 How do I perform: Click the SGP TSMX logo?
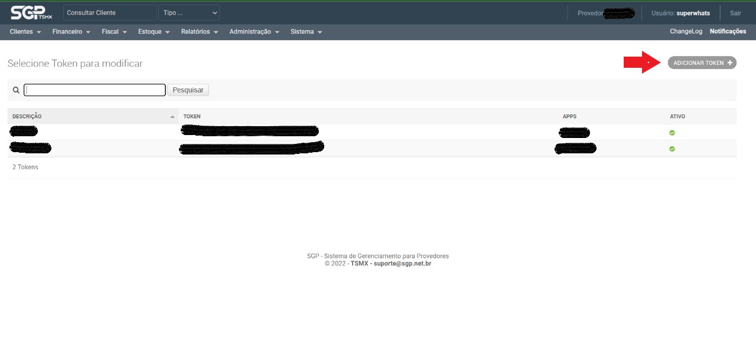31,12
